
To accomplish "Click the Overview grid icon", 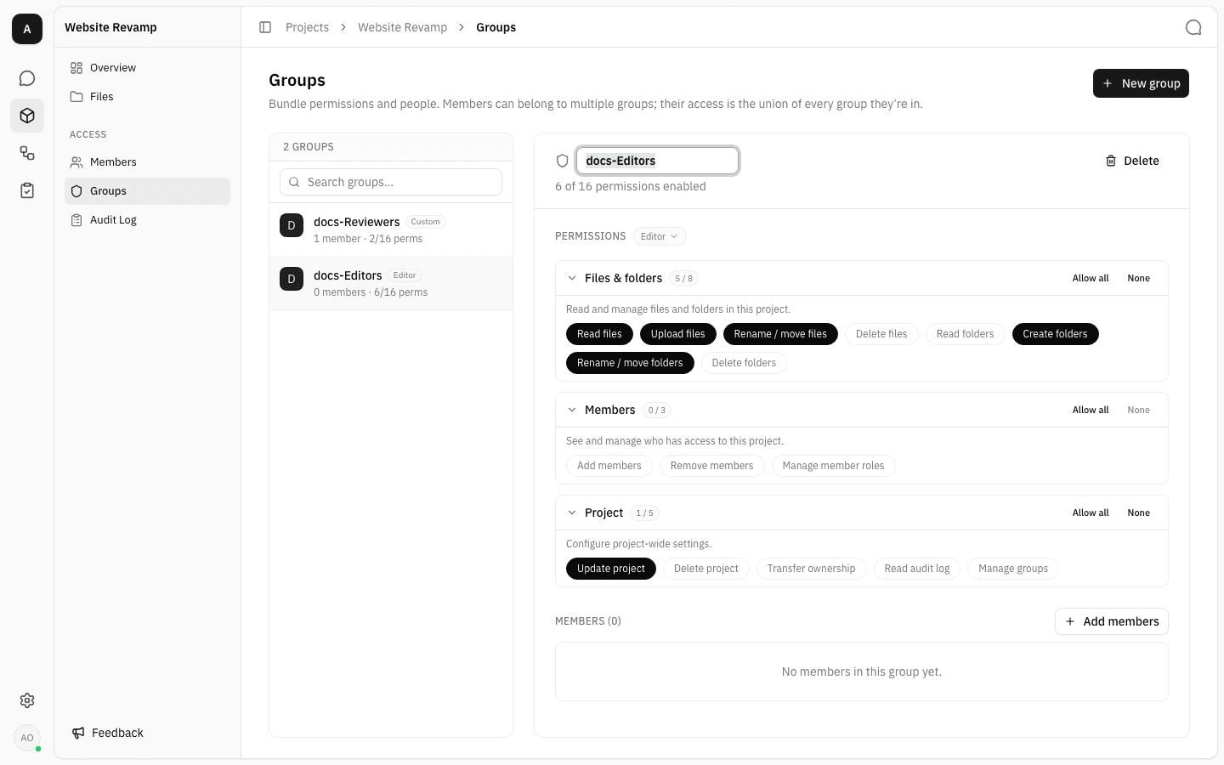I will 76,68.
